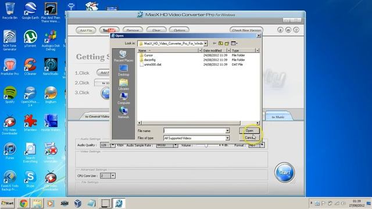This screenshot has height=209, width=372.
Task: Select the Google Earth desktop icon
Action: (30, 11)
